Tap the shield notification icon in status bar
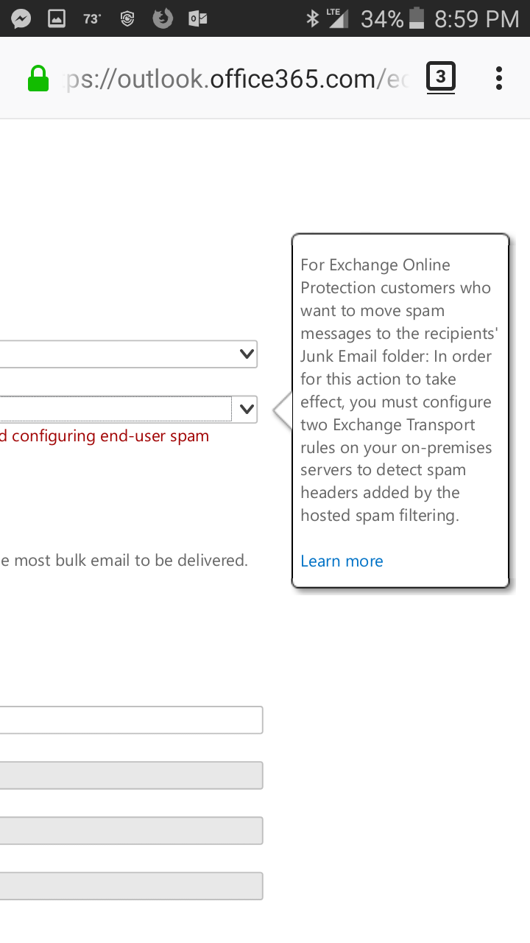Viewport: 530px width, 943px height. pyautogui.click(x=127, y=18)
